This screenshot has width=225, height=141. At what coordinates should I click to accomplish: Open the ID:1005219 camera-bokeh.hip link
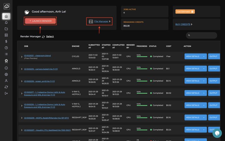tap(41, 69)
